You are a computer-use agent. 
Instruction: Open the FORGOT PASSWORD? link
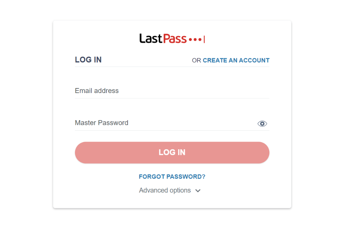click(x=172, y=176)
